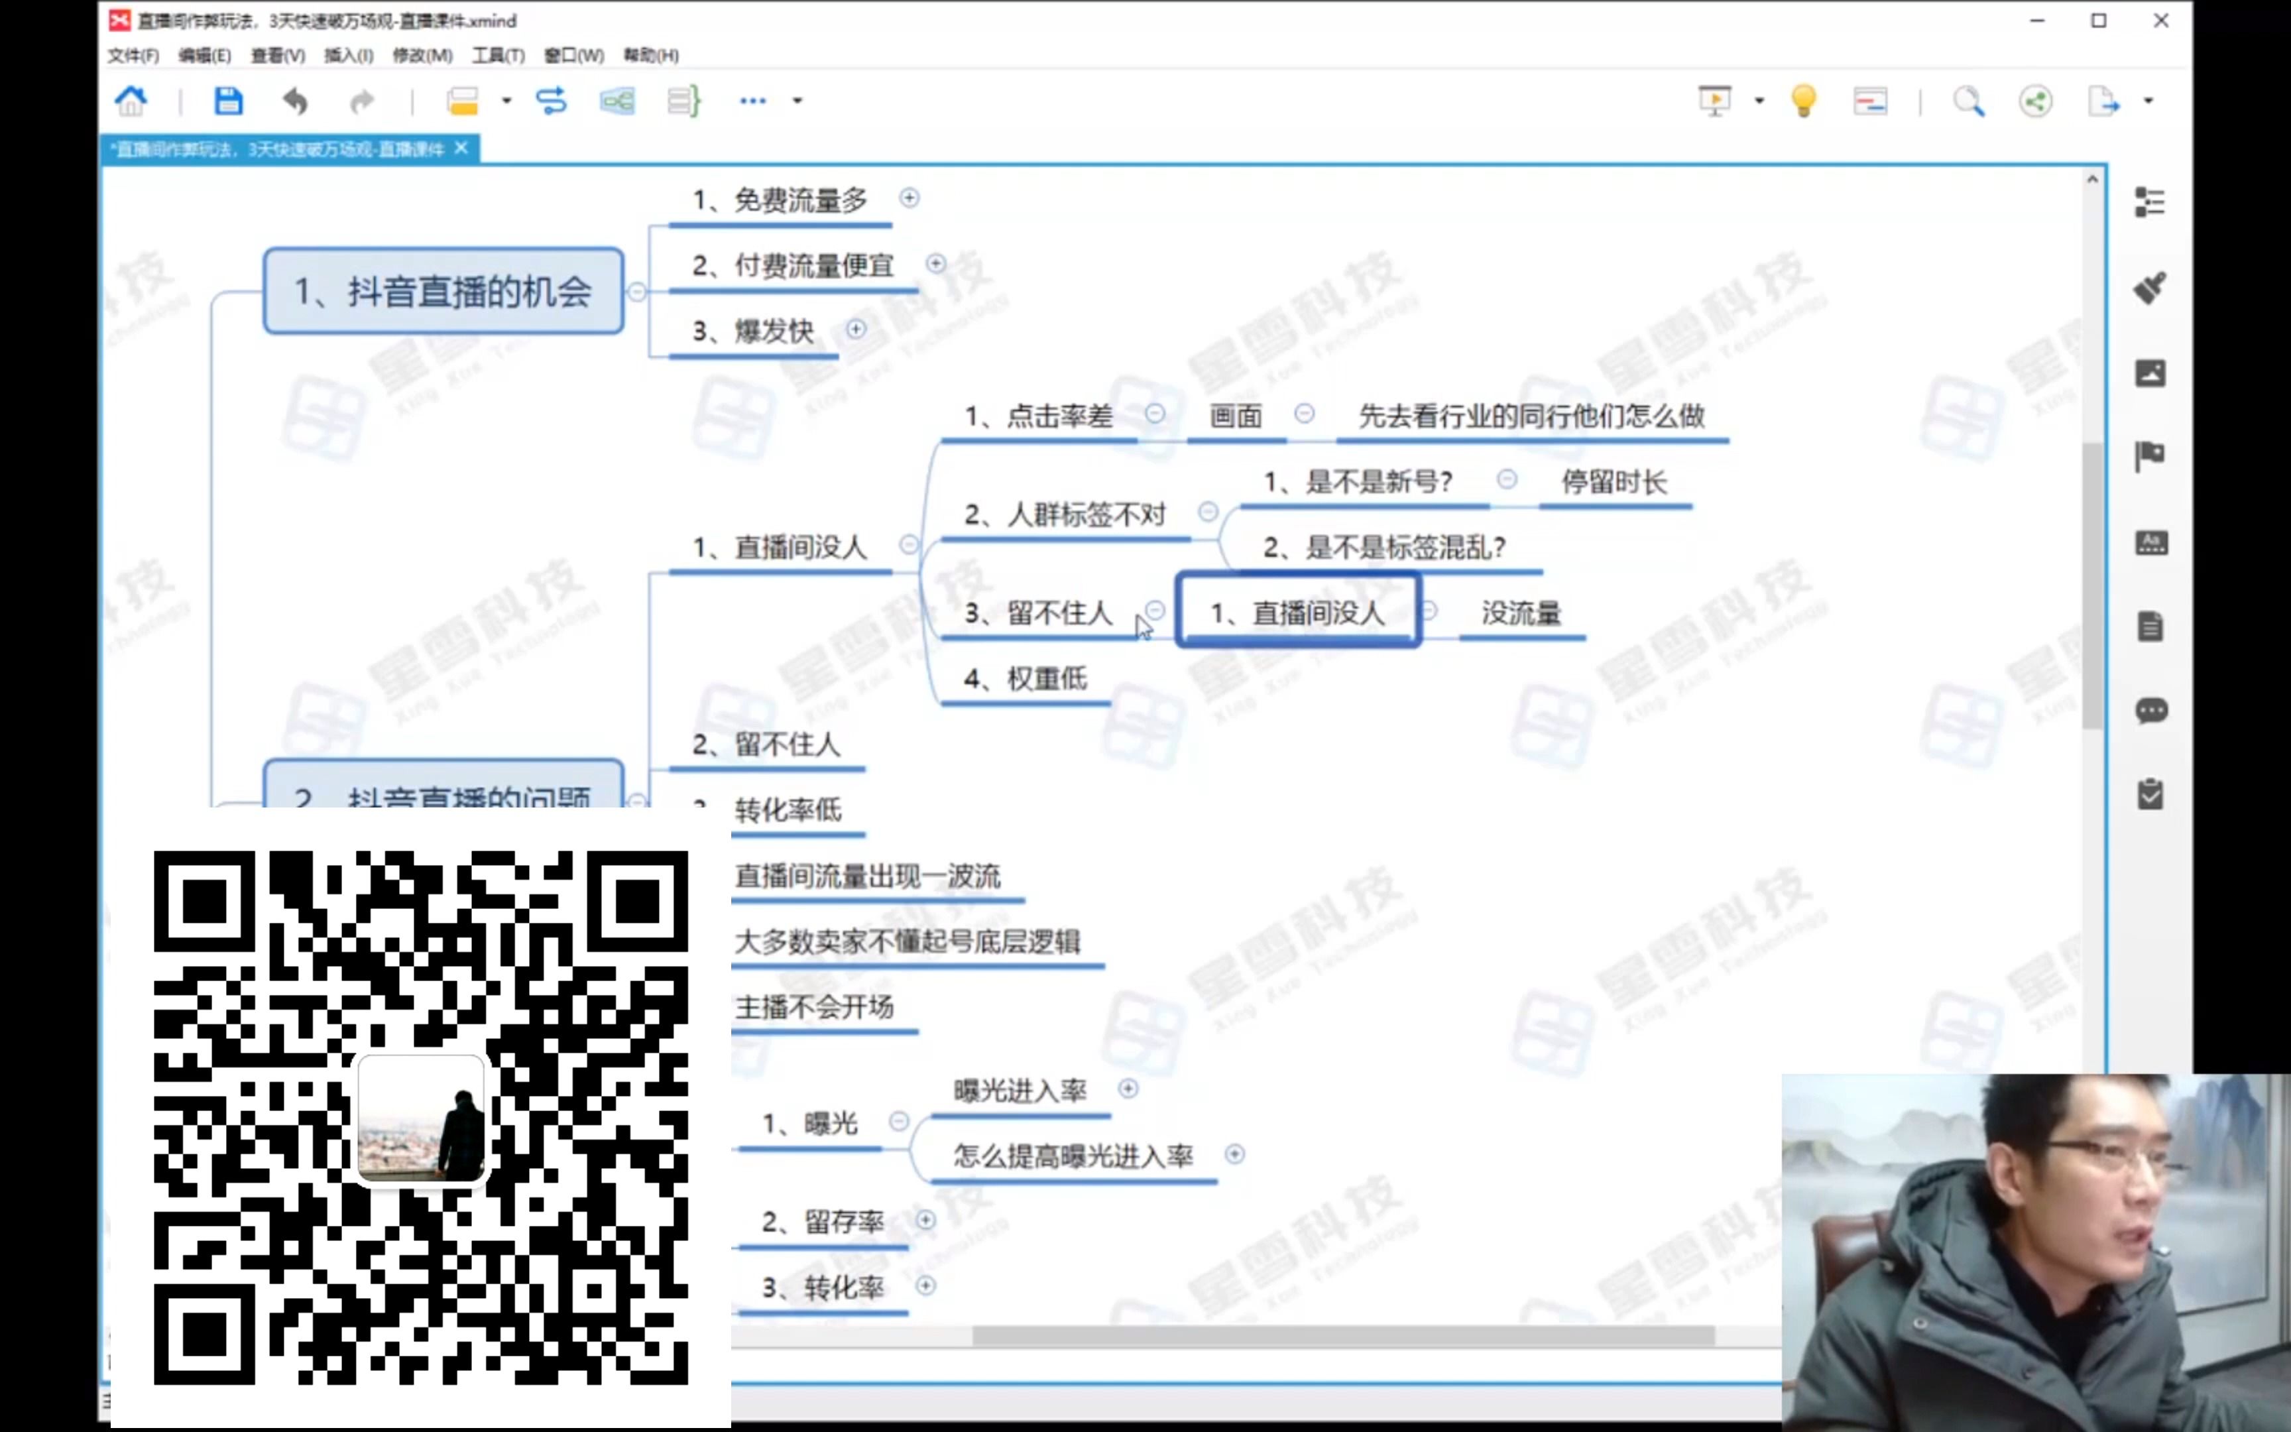
Task: Add a relationship link between topics
Action: pyautogui.click(x=551, y=100)
